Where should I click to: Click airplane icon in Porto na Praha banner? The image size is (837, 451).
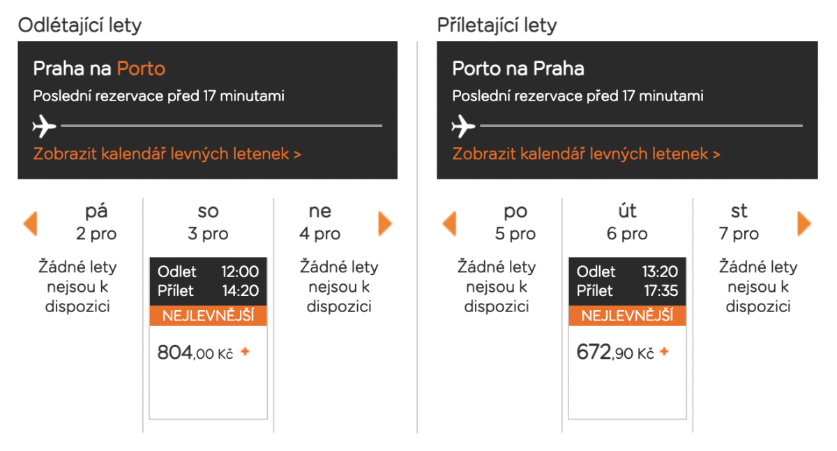coord(464,127)
